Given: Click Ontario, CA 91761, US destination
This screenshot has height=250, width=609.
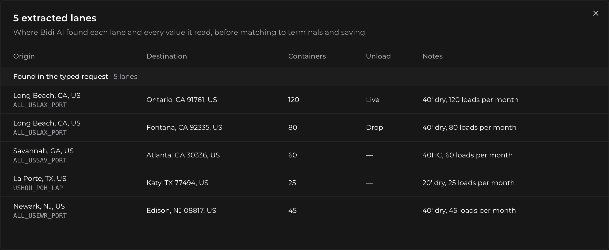Looking at the screenshot, I should click(182, 100).
